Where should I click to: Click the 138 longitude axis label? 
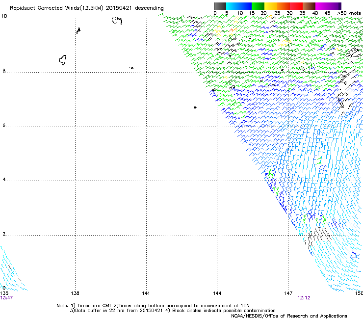tap(75, 293)
